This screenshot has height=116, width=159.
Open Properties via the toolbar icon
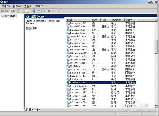point(19,11)
